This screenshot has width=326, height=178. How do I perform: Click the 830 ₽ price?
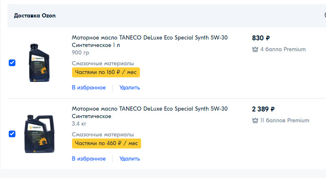261,38
